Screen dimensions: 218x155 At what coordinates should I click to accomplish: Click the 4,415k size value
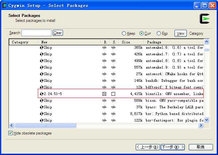[136, 94]
